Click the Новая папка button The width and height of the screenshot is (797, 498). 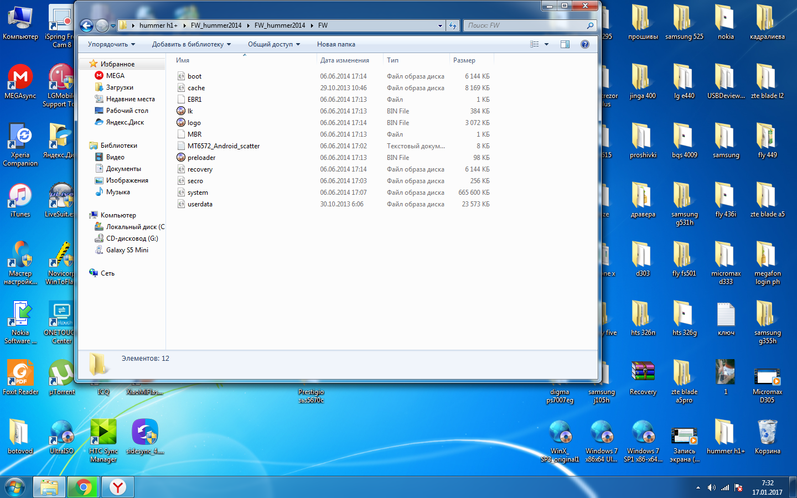pos(336,44)
